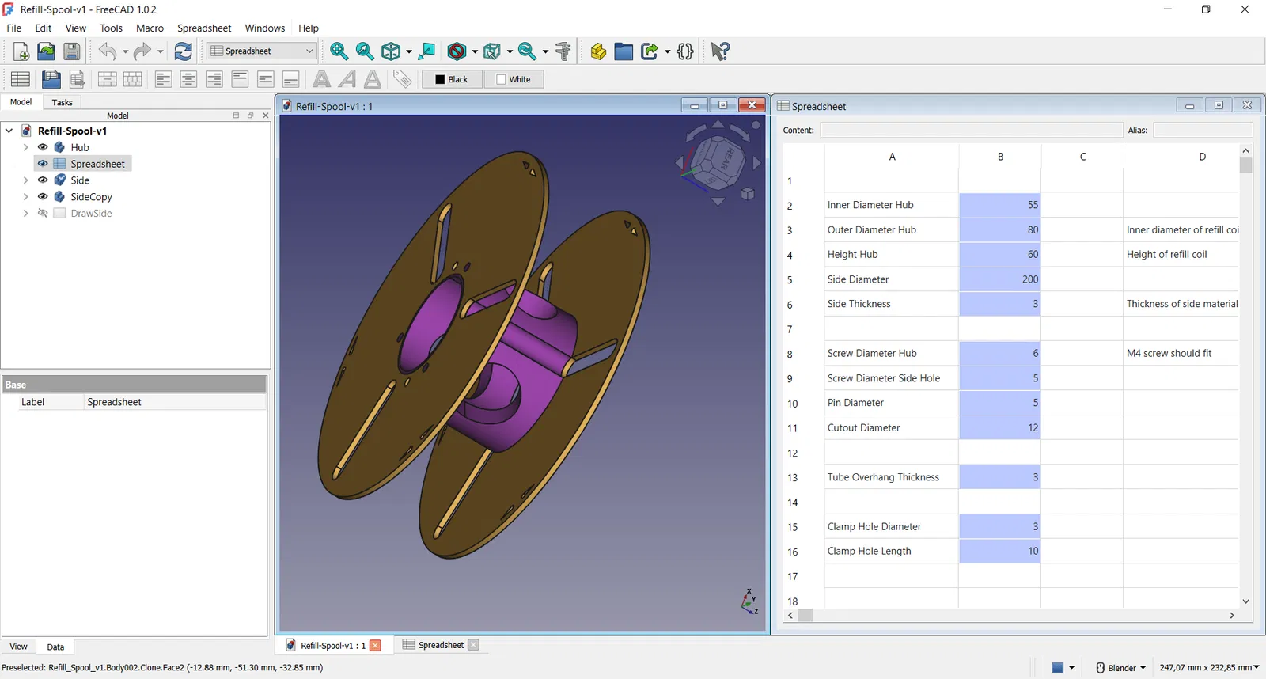Screen dimensions: 1266x679
Task: Click the White background color button
Action: coord(514,79)
